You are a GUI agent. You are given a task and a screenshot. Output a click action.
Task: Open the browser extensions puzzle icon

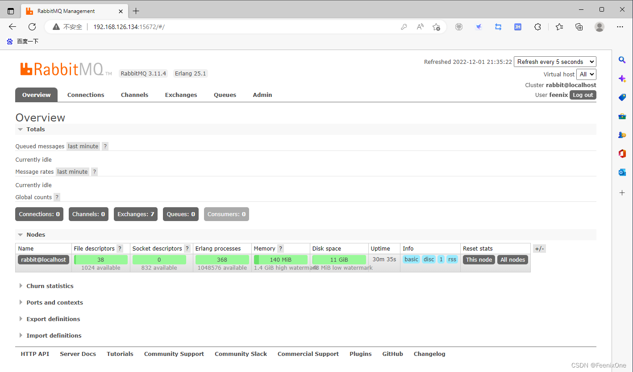coord(537,27)
